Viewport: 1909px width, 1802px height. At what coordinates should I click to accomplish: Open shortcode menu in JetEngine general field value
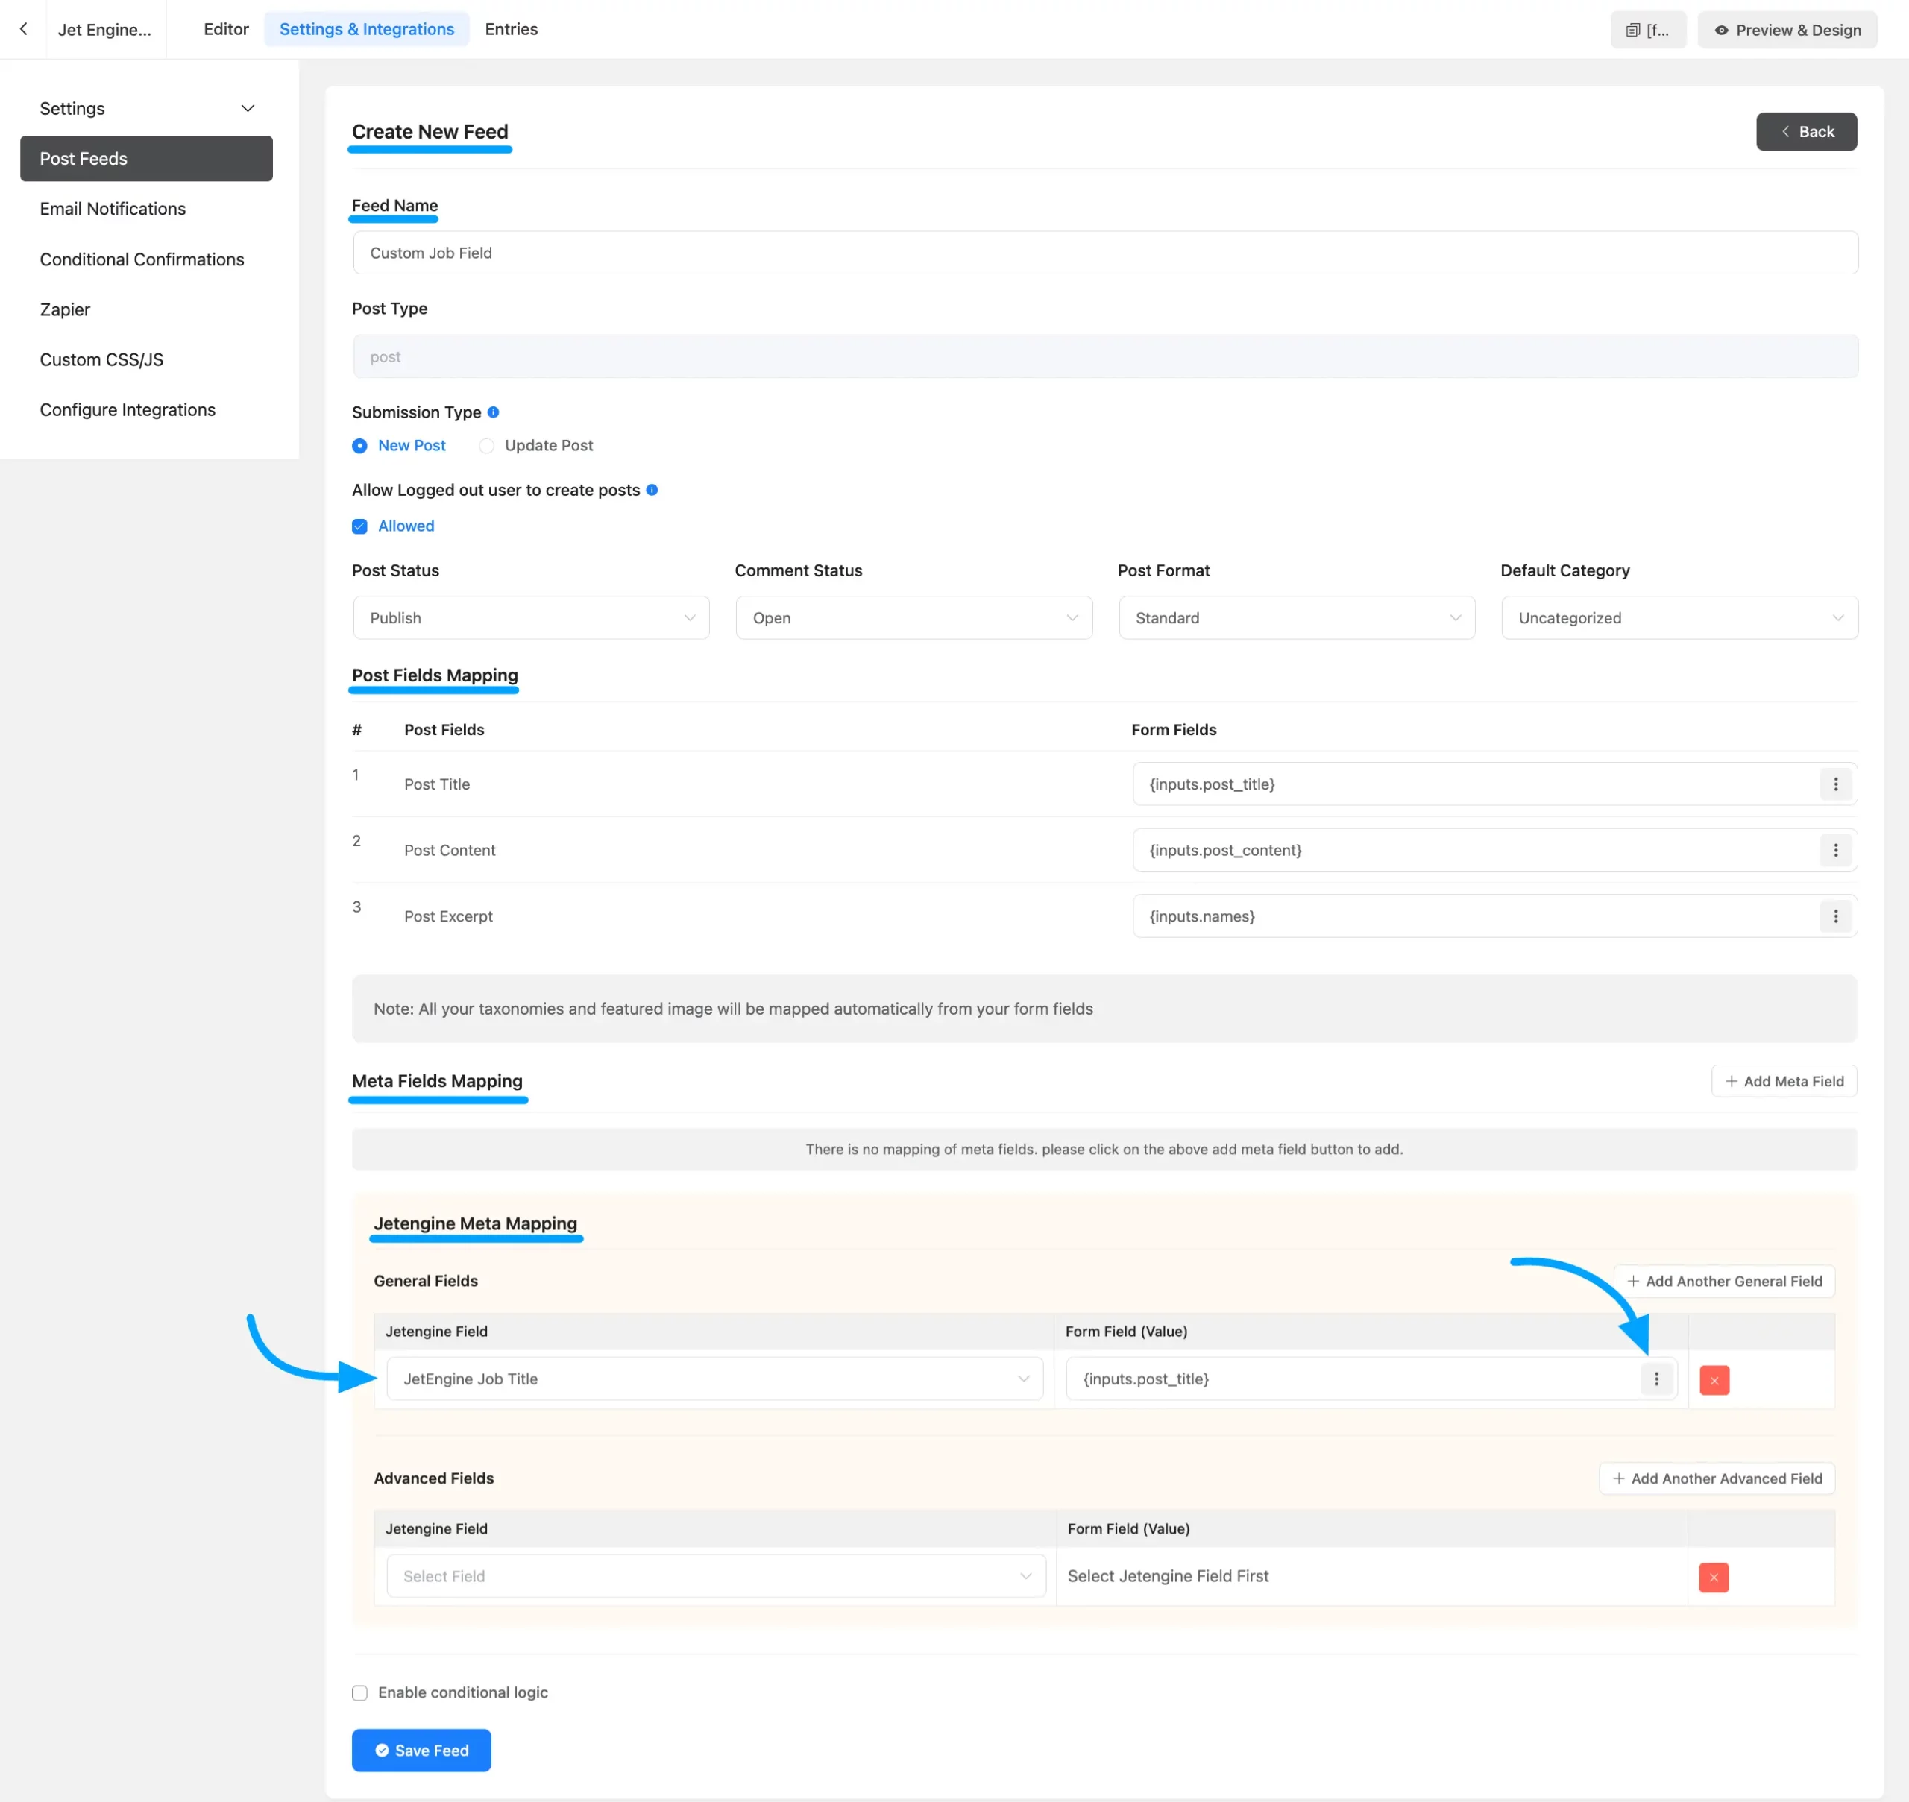(x=1655, y=1379)
